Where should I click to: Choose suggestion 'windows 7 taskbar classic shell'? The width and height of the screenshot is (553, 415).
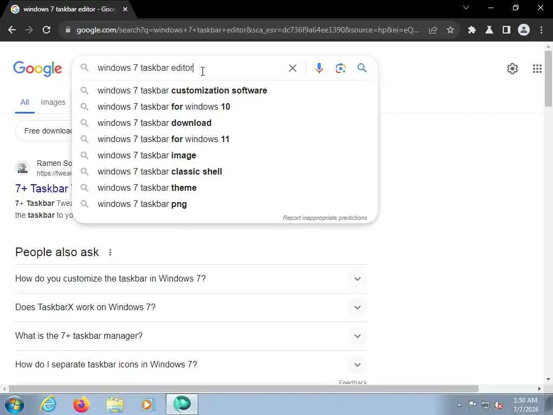[225, 172]
